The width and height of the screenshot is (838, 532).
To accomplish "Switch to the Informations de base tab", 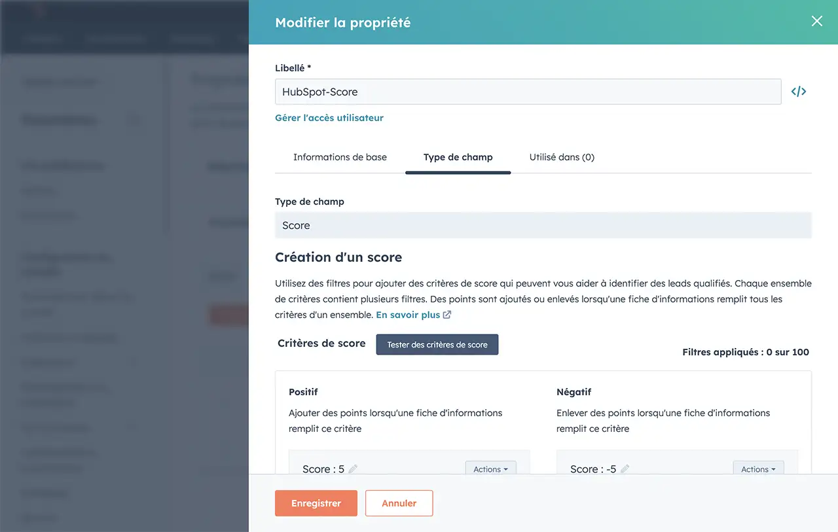I will point(340,157).
